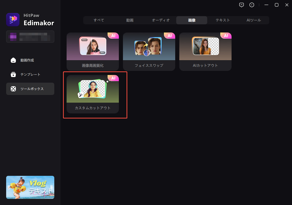Screen dimensions: 292x205
Task: Click the blurred user account box
Action: (x=30, y=37)
